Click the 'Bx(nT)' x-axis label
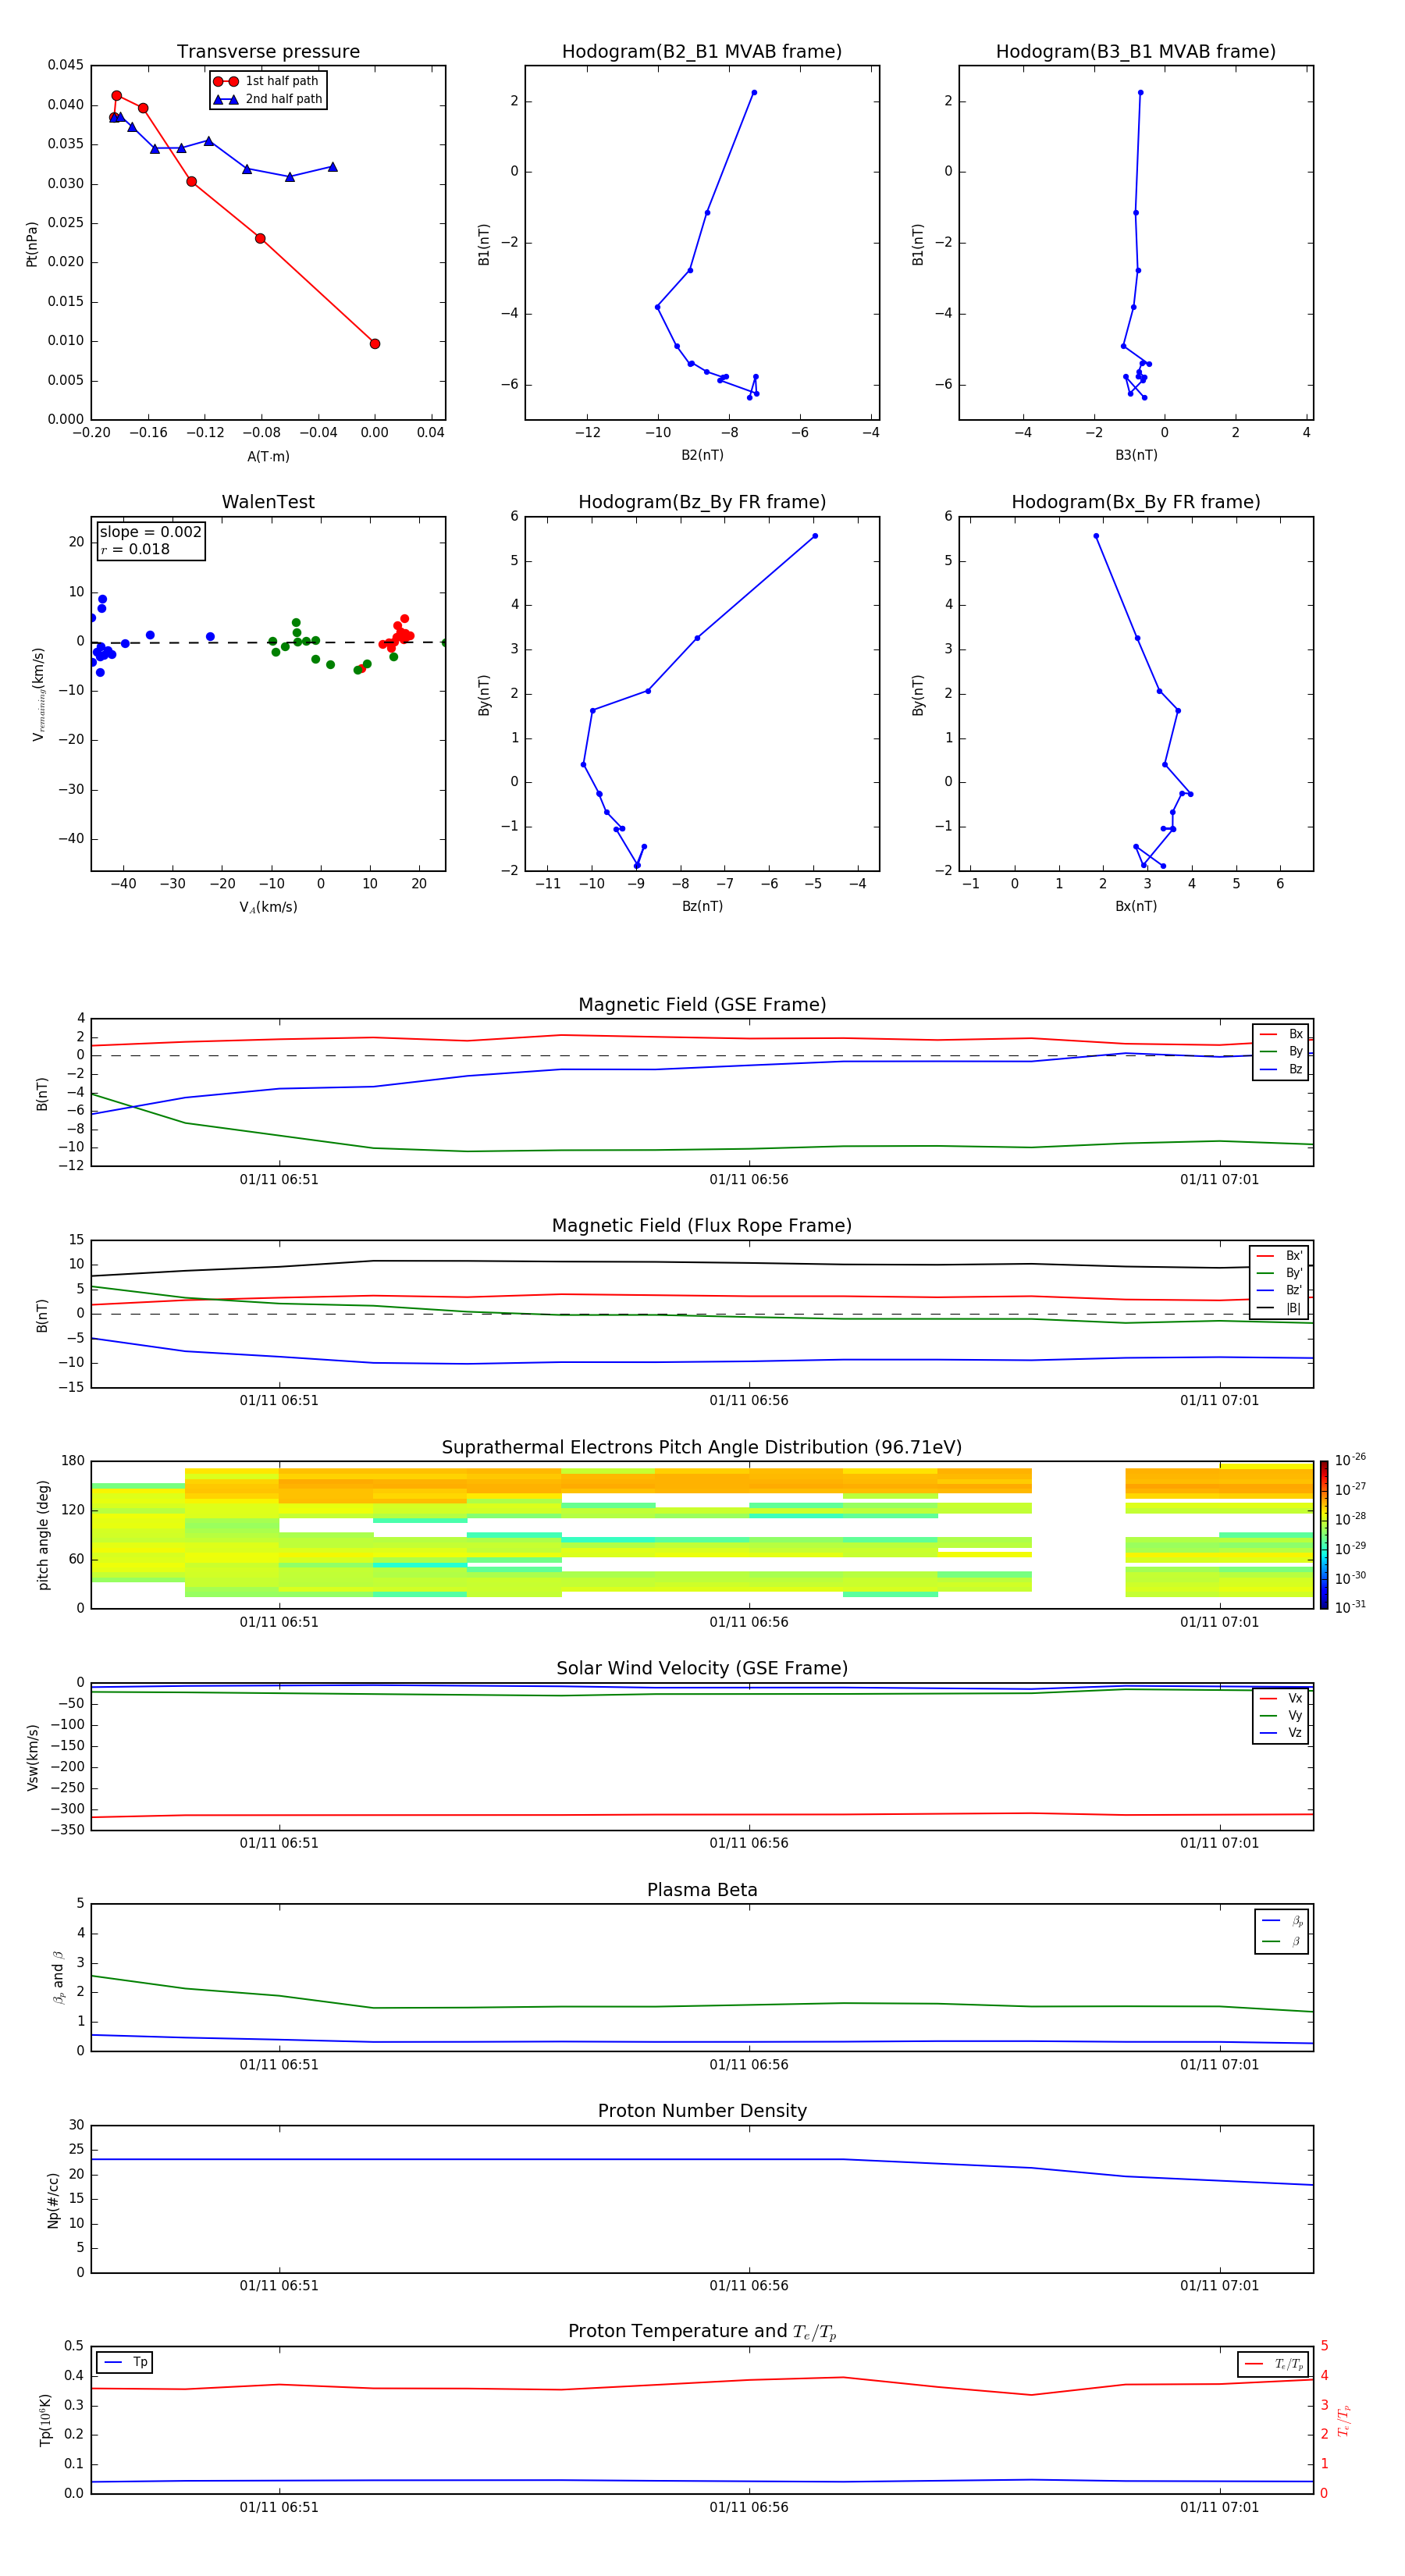Screen dimensions: 1405x2576 (x=1136, y=906)
